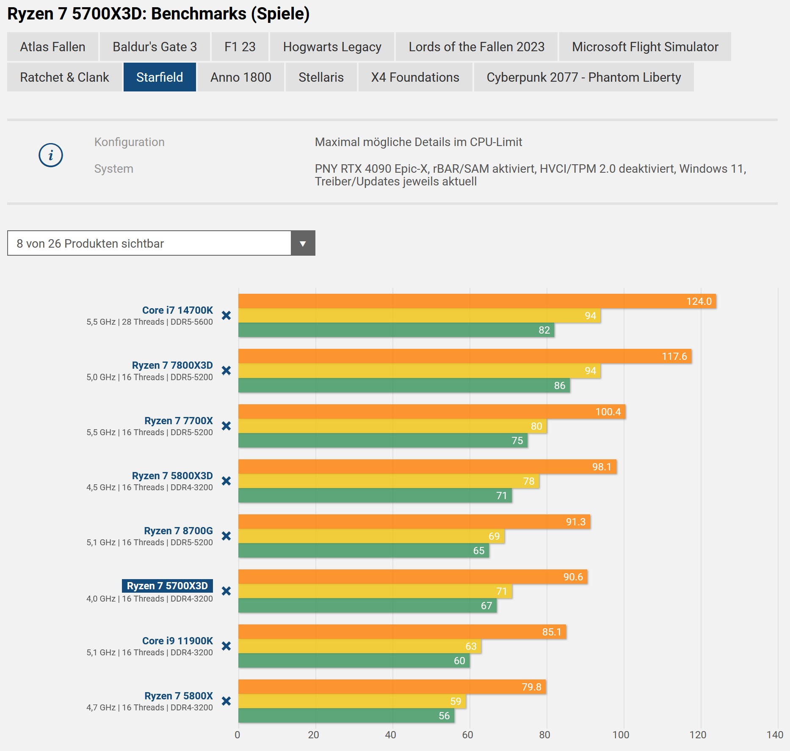Follow the Ryzen 7 7700X link
Screen dimensions: 790x751
[179, 421]
